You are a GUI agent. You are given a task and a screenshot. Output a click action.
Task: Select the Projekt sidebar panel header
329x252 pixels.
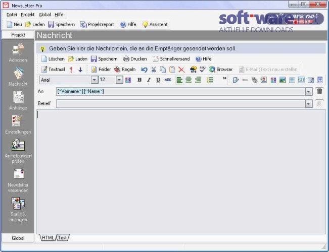pyautogui.click(x=18, y=35)
